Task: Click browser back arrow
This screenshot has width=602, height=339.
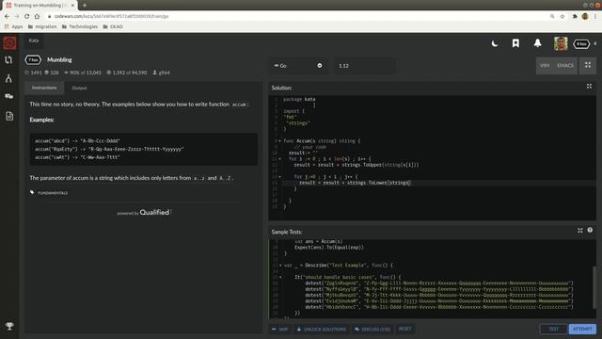Action: (7, 16)
